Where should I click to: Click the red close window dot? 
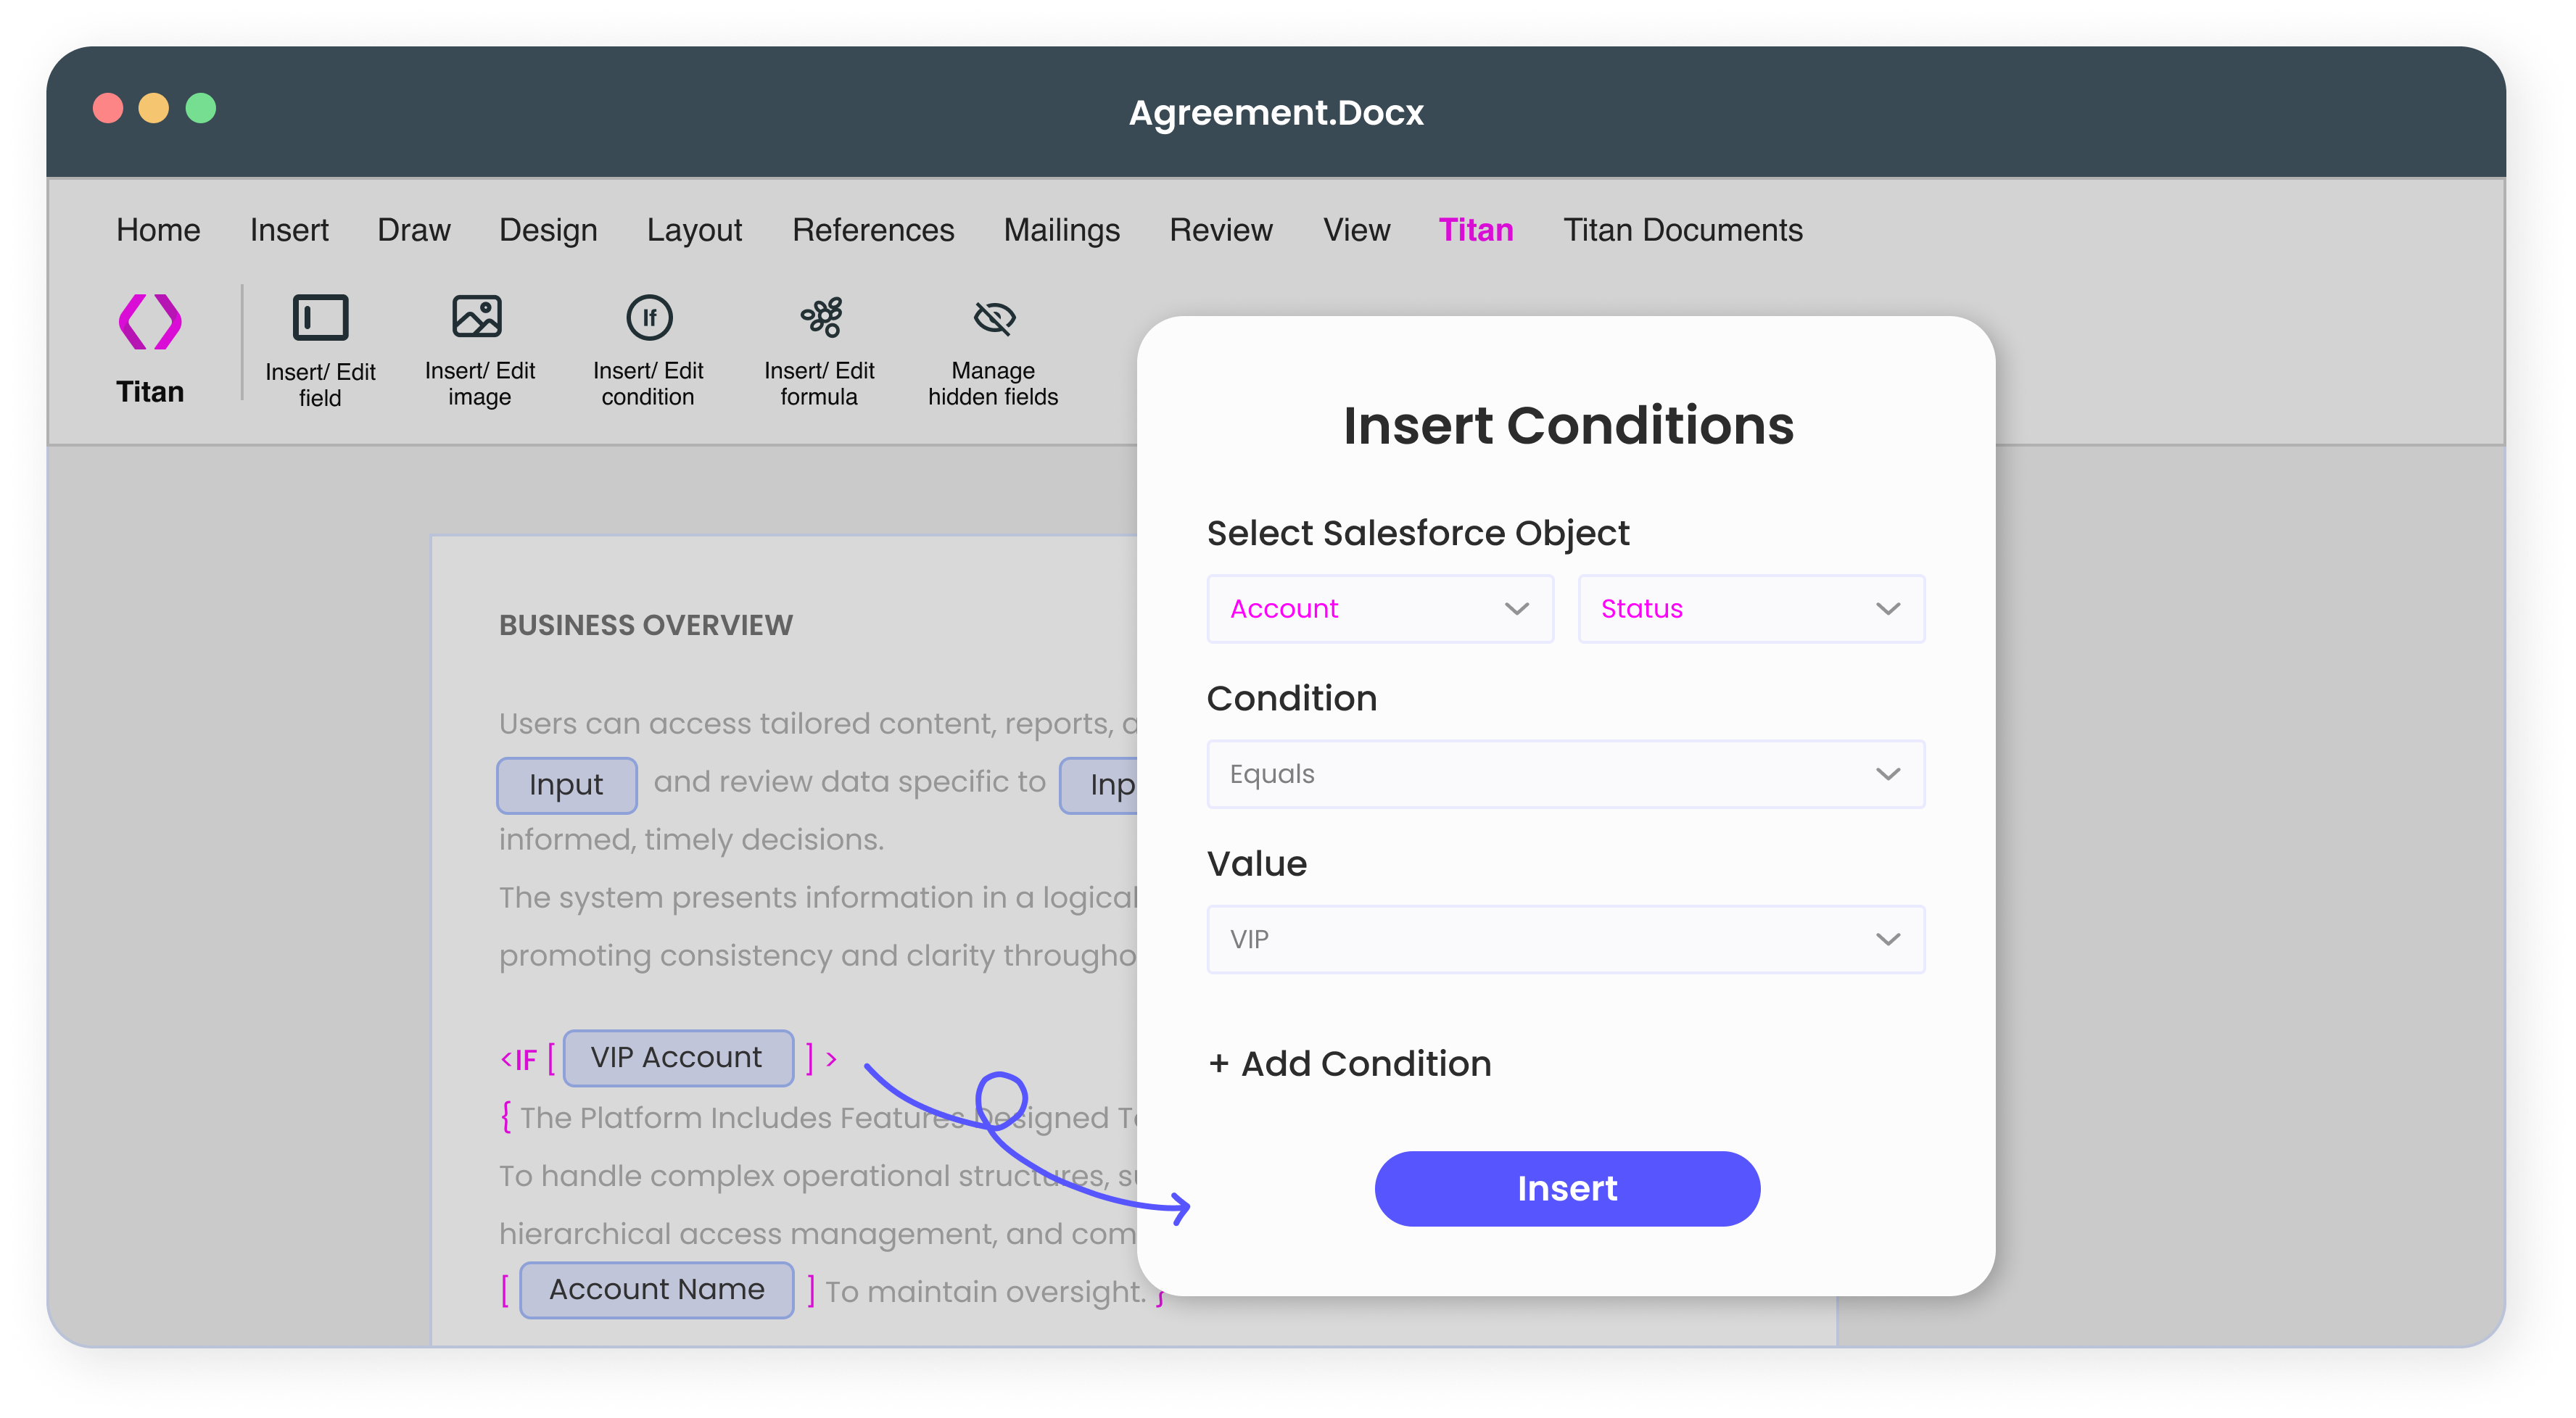tap(108, 108)
